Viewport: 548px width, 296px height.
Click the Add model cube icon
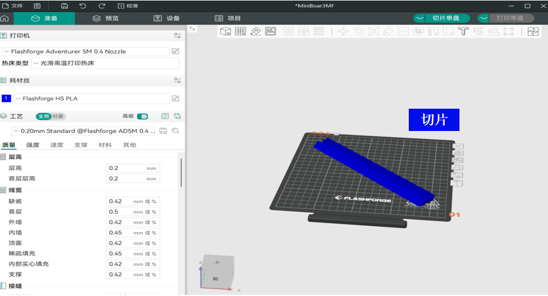click(226, 31)
